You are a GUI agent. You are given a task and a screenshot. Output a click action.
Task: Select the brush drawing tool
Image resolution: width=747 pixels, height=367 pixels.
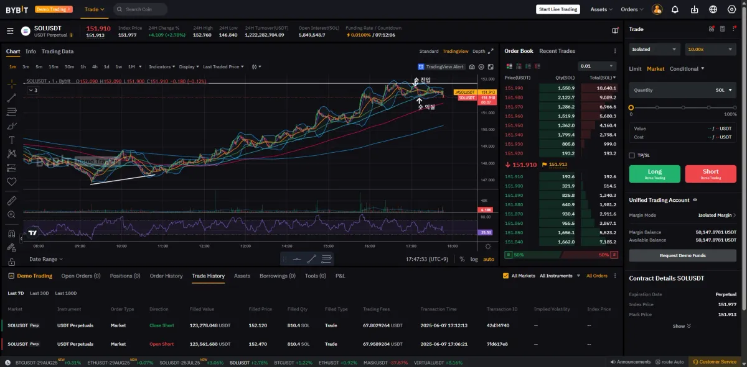click(12, 125)
